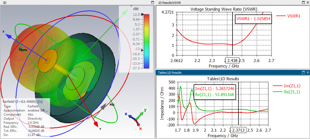Viewport: 310px width, 139px height.
Task: Close the 1D Results\VSWR panel
Action: 308,2
